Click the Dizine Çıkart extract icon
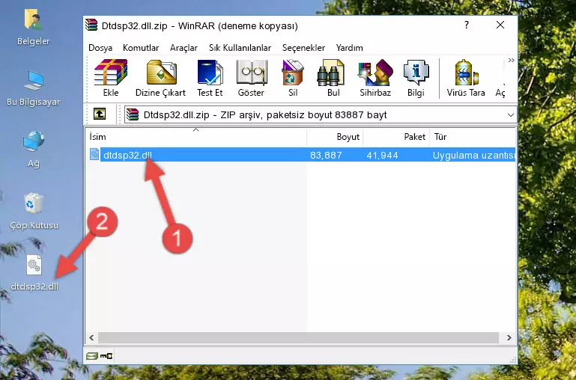 coord(160,78)
